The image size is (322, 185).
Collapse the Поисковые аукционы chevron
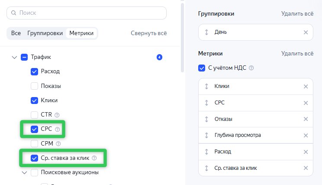[24, 172]
